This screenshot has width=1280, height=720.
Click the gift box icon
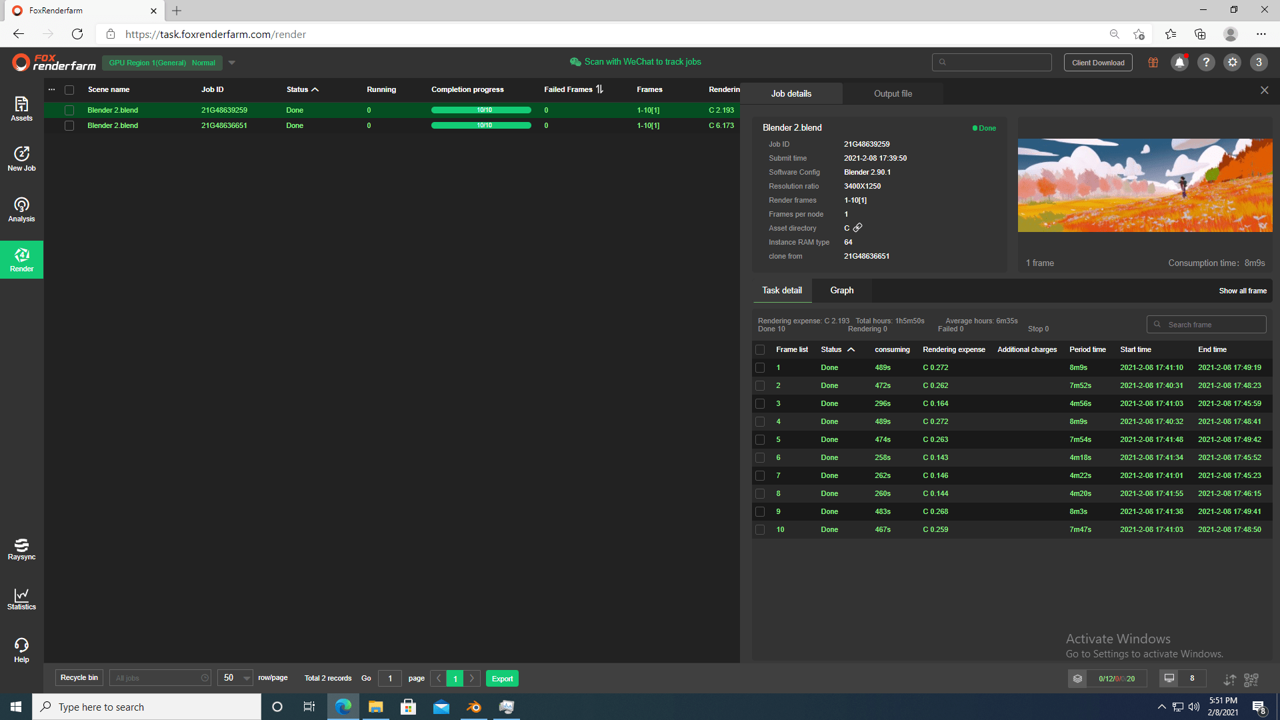pos(1153,63)
